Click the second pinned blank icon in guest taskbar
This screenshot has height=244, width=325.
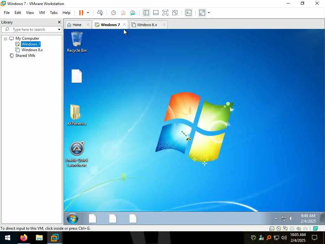click(113, 219)
